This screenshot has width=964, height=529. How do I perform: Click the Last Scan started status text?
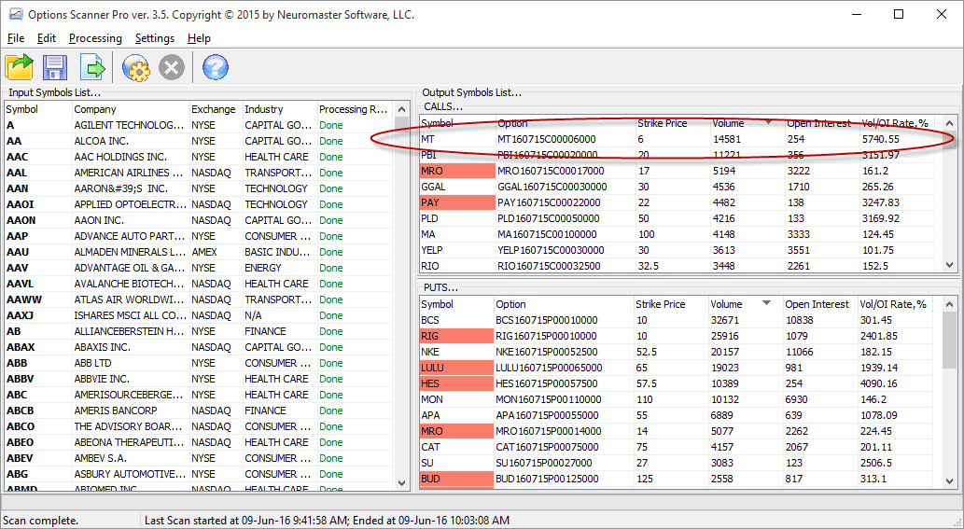click(327, 521)
